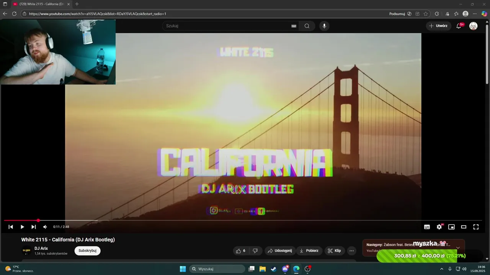Open Task View on taskbar
Screen dimensions: 490x275
coord(252,269)
